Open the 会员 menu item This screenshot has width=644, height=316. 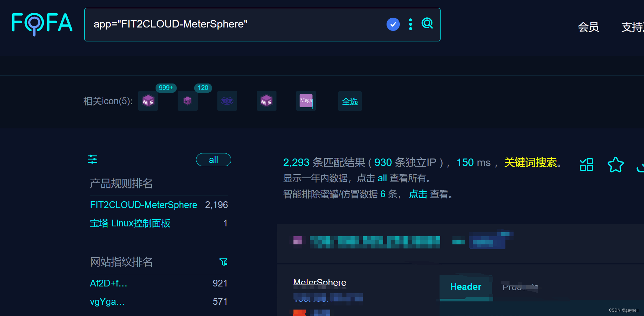[x=588, y=27]
